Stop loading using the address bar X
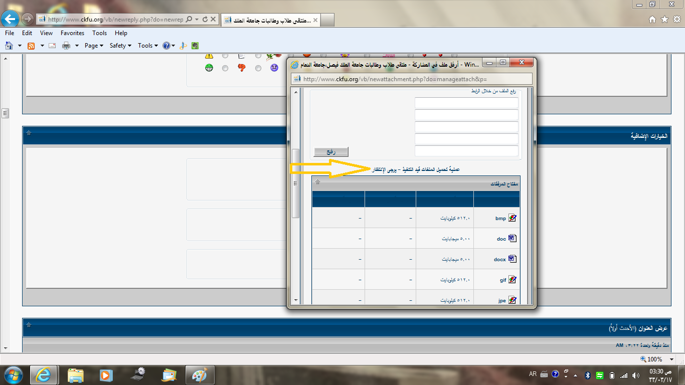This screenshot has height=385, width=685. click(x=213, y=20)
